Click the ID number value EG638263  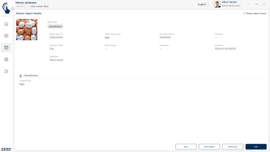[x=165, y=37]
